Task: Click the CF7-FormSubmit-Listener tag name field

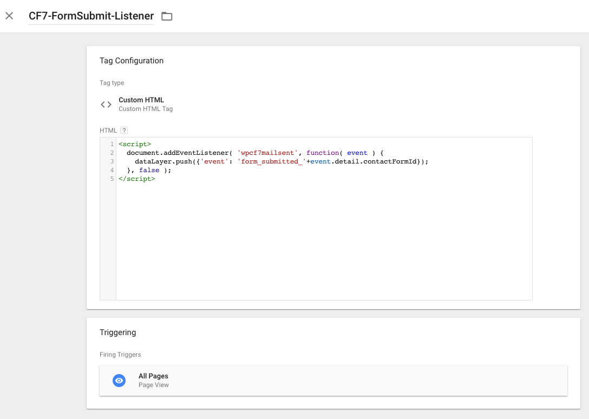Action: (91, 16)
